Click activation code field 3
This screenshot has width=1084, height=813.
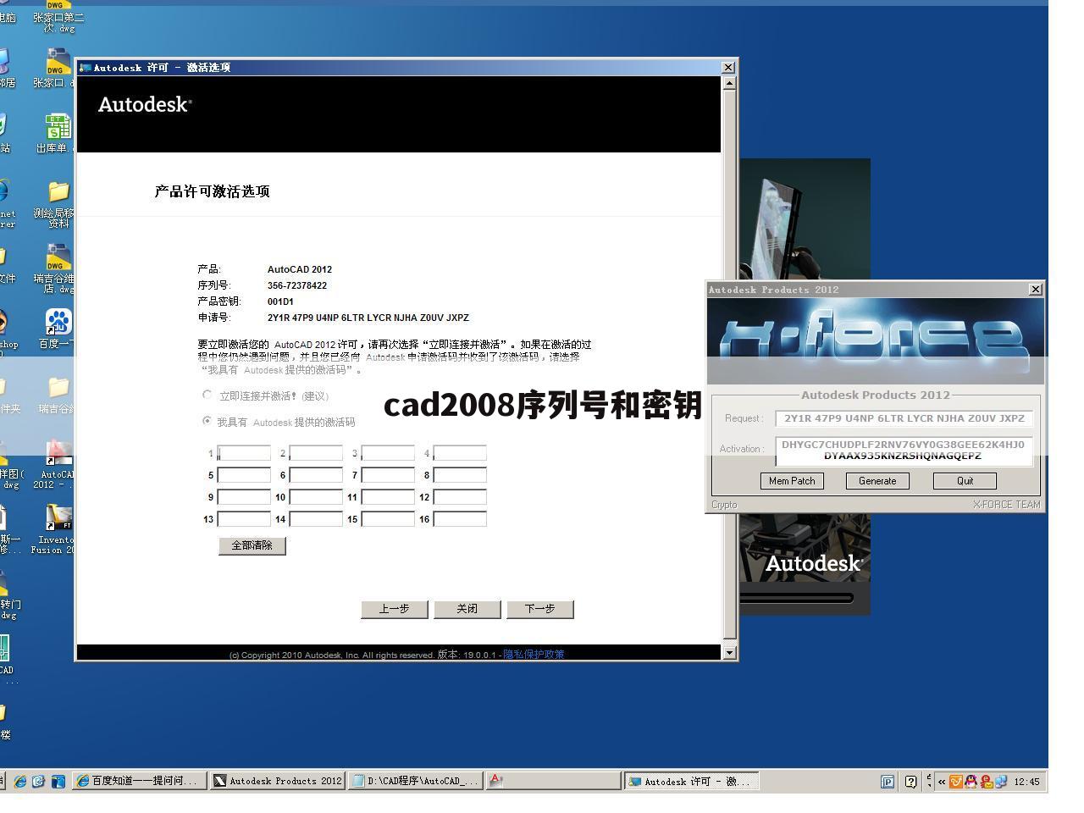pyautogui.click(x=388, y=453)
